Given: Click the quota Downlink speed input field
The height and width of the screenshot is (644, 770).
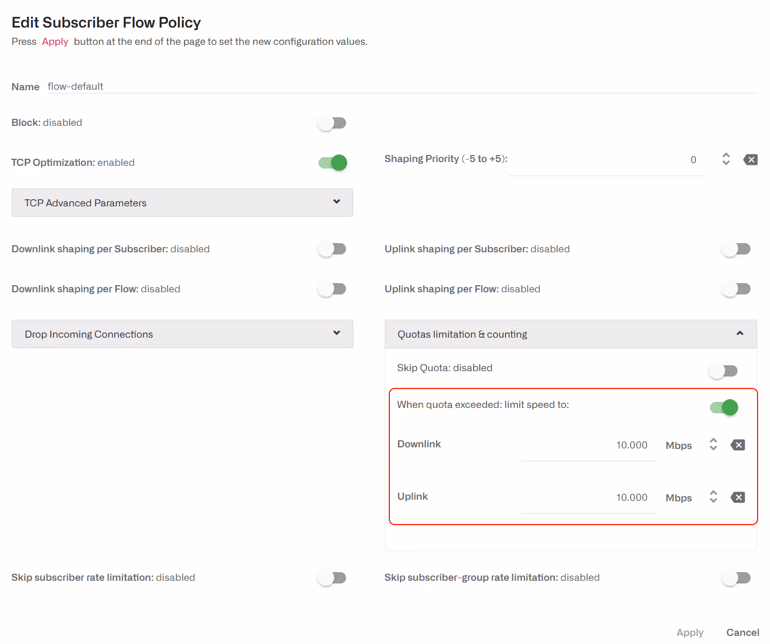Looking at the screenshot, I should (x=589, y=446).
